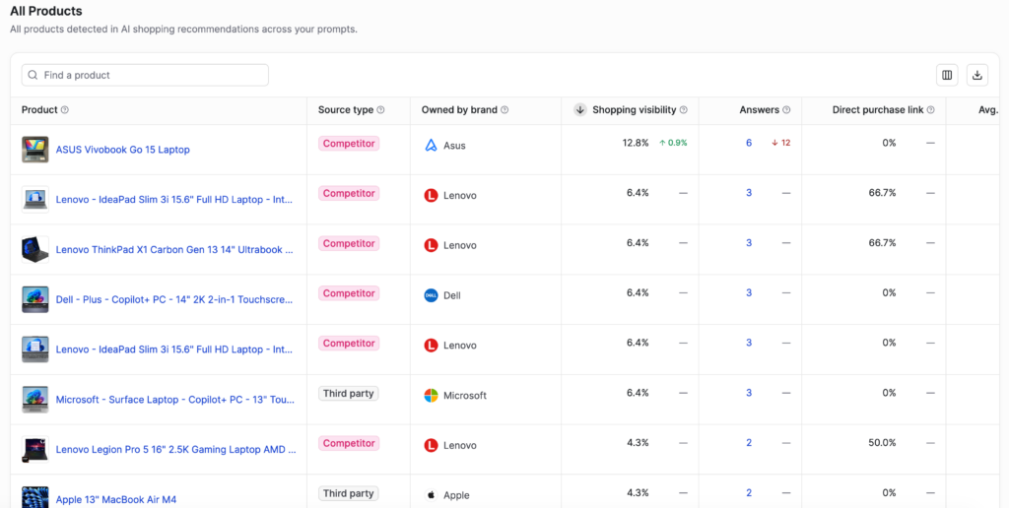Click the Owned by brand help icon

[505, 110]
